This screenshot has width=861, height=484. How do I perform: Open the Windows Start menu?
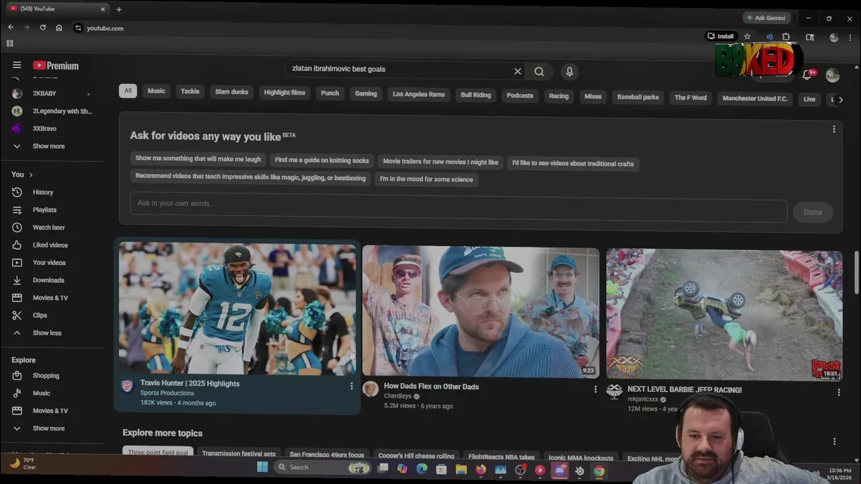point(262,467)
